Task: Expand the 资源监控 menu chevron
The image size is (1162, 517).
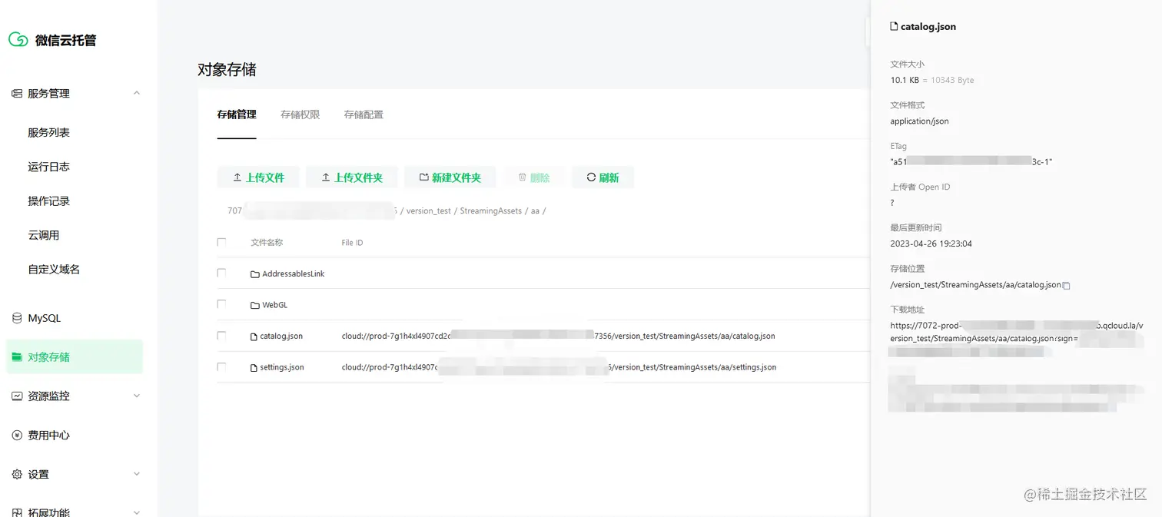Action: tap(137, 396)
